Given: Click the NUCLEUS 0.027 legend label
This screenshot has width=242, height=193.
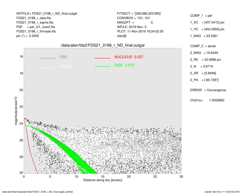Looking at the screenshot, I should pos(129,57).
